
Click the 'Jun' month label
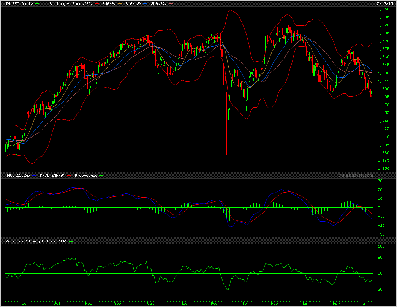click(x=25, y=304)
